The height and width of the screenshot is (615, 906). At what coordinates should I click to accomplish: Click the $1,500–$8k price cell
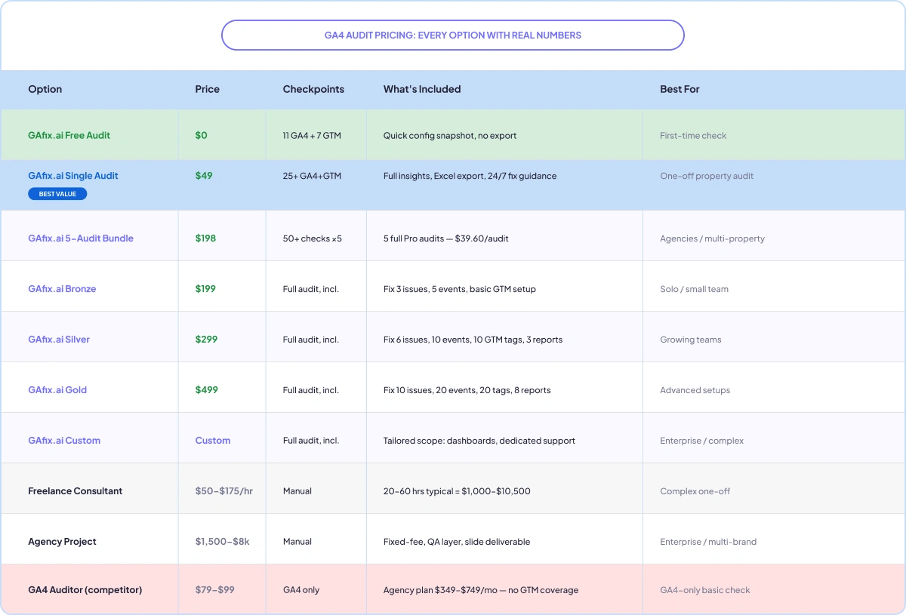[x=221, y=542]
